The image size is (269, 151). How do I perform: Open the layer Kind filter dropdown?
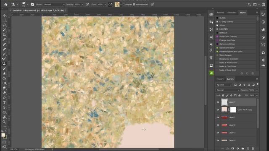click(224, 85)
